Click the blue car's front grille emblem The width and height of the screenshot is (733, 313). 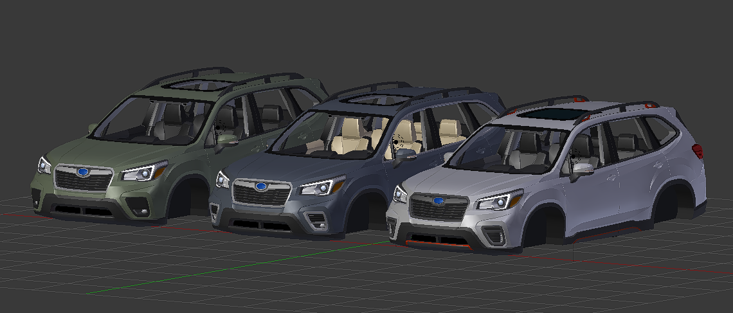(261, 186)
